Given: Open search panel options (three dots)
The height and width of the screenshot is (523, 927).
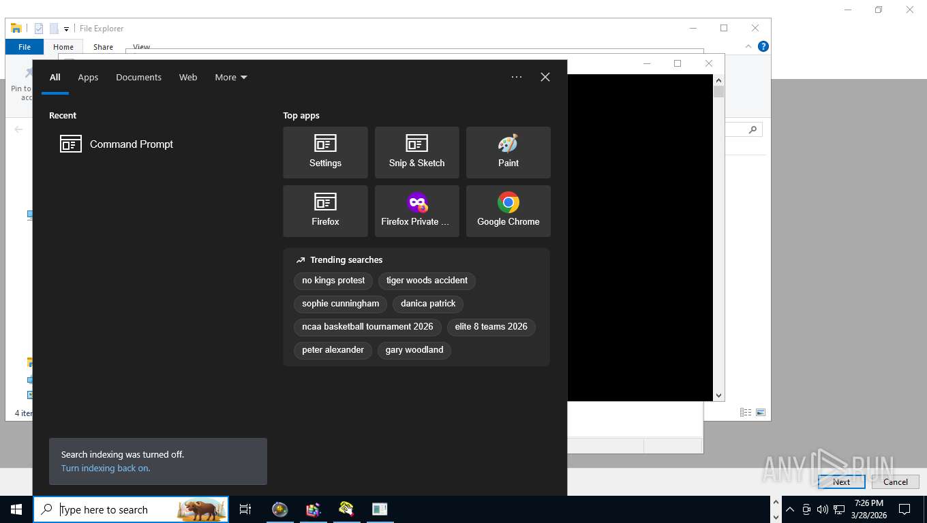Looking at the screenshot, I should [517, 77].
